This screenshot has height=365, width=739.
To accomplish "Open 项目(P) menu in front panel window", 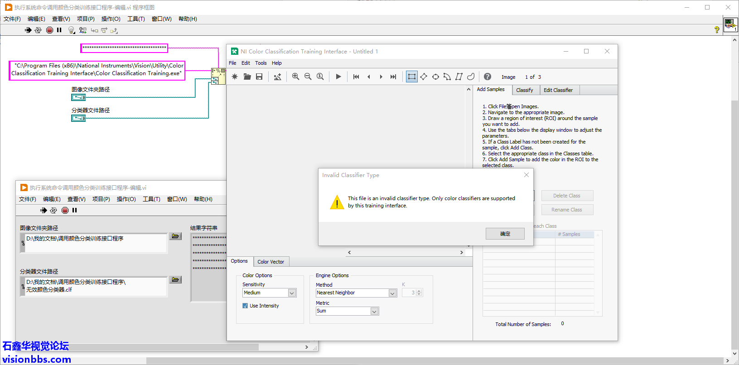I will point(101,199).
